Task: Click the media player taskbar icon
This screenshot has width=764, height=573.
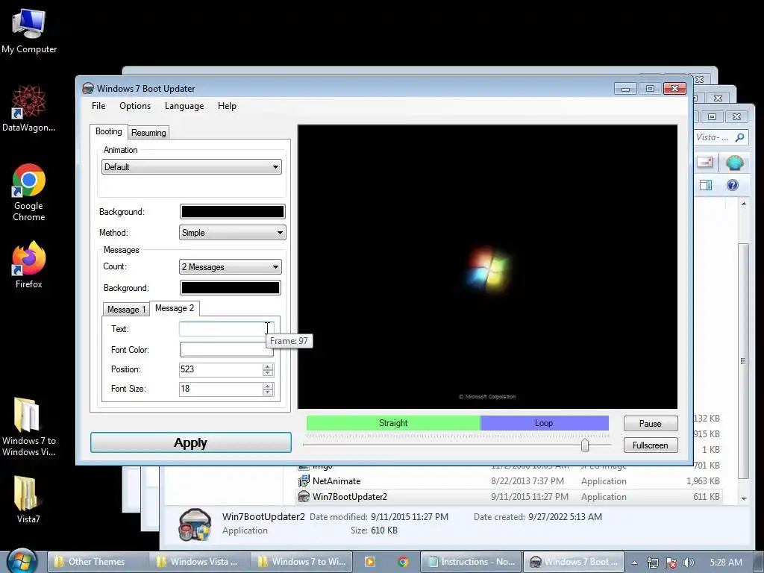Action: coord(370,562)
